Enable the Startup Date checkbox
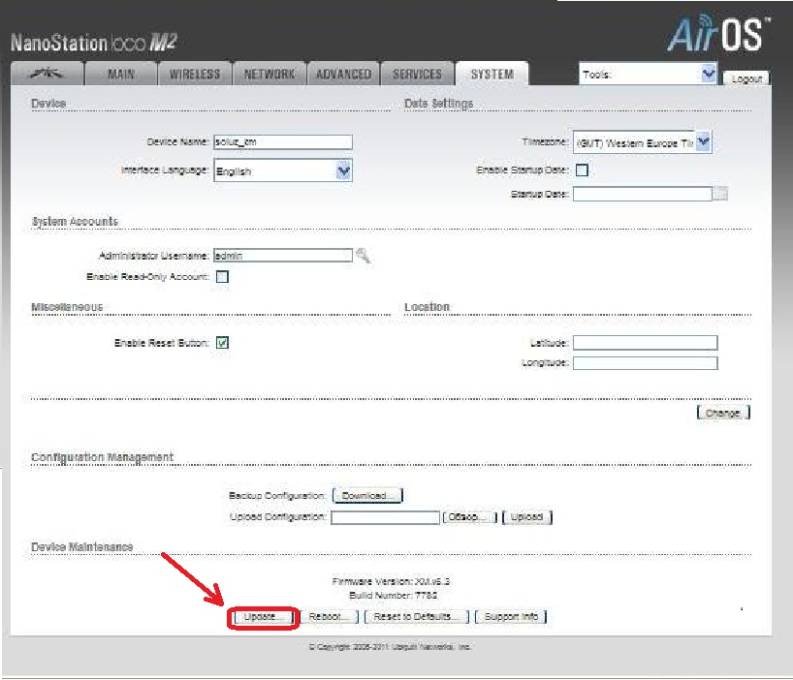Viewport: 793px width, 680px height. (582, 170)
